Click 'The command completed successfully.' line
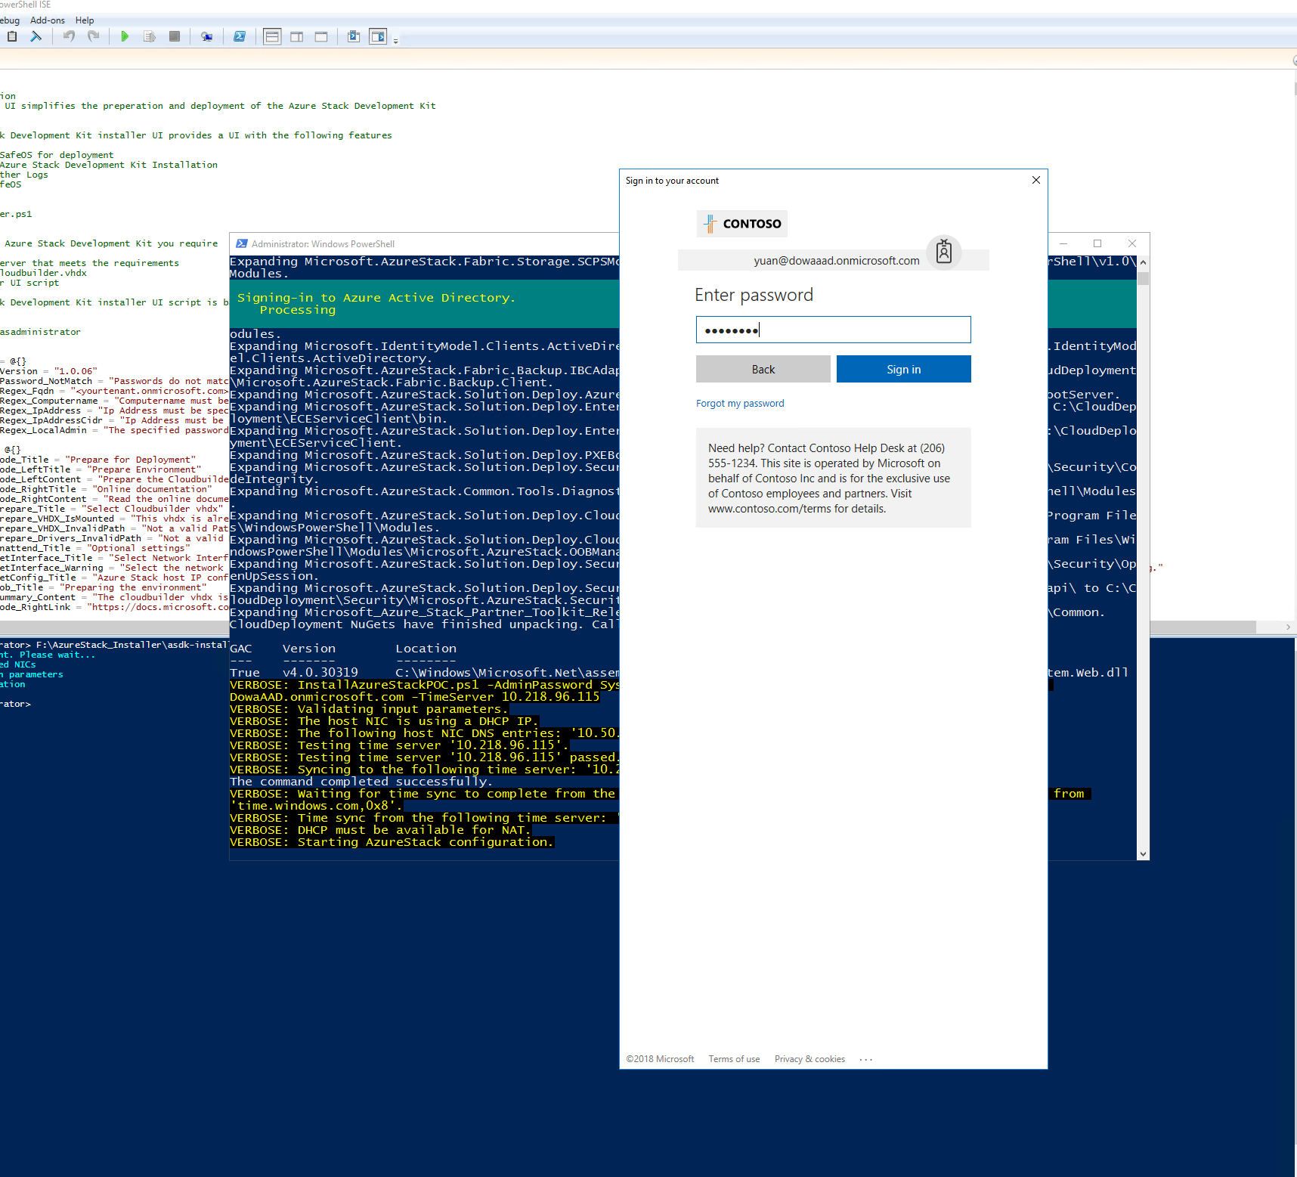 pyautogui.click(x=361, y=782)
